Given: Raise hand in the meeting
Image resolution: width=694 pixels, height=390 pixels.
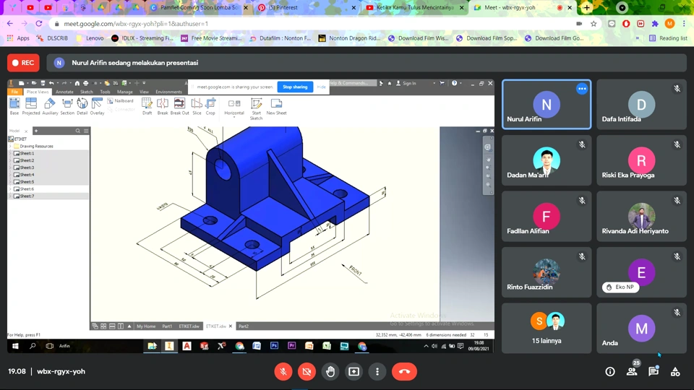Looking at the screenshot, I should [x=330, y=371].
